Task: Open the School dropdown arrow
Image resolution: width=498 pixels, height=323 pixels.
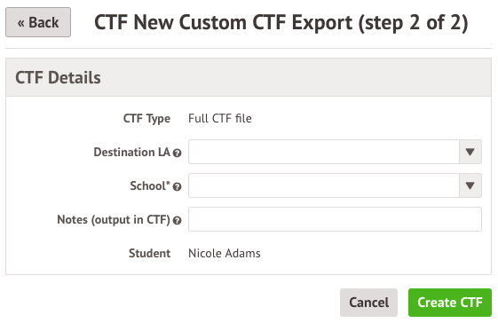Action: point(470,185)
